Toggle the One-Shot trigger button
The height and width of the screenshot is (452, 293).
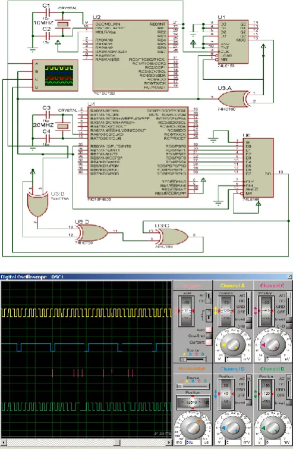click(209, 336)
